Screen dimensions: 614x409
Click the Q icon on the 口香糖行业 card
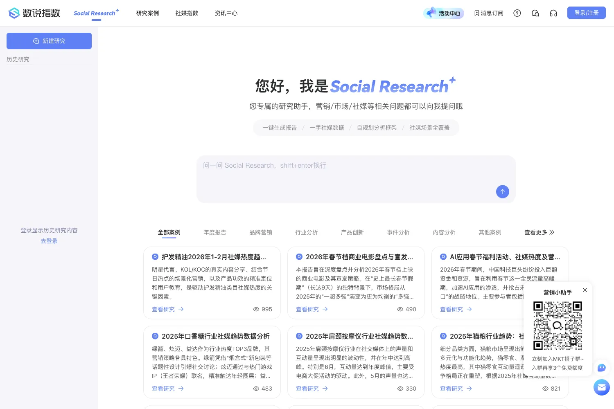(x=155, y=336)
